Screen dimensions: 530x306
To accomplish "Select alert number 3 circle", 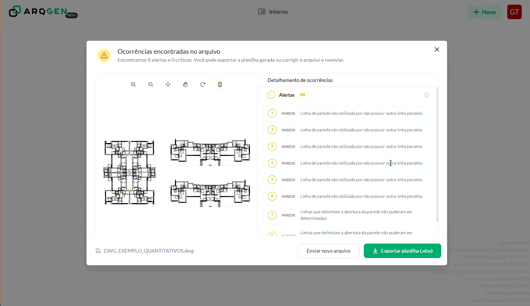I will point(272,147).
